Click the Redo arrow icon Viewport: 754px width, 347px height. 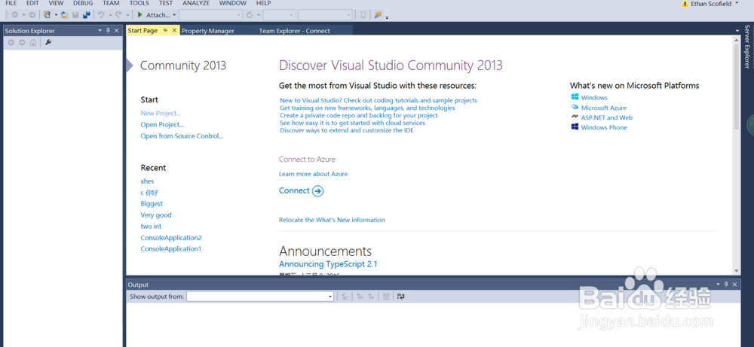tap(118, 15)
